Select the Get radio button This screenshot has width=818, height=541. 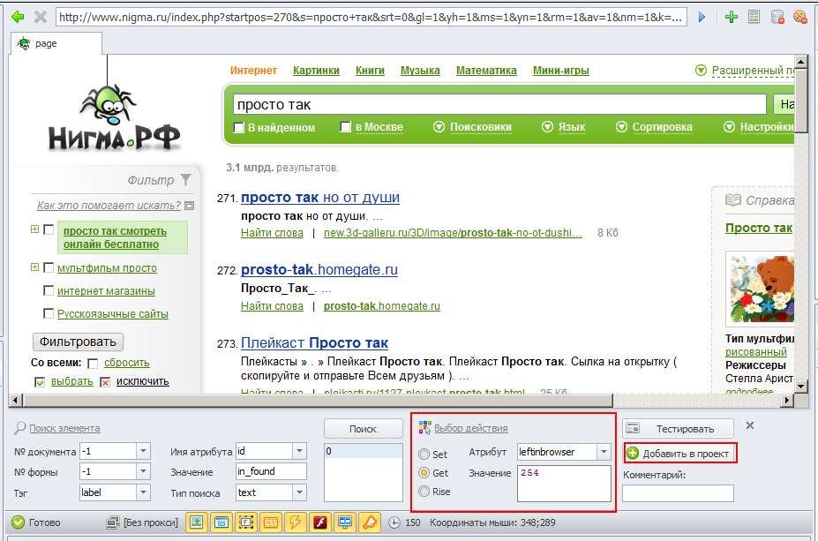pos(424,473)
